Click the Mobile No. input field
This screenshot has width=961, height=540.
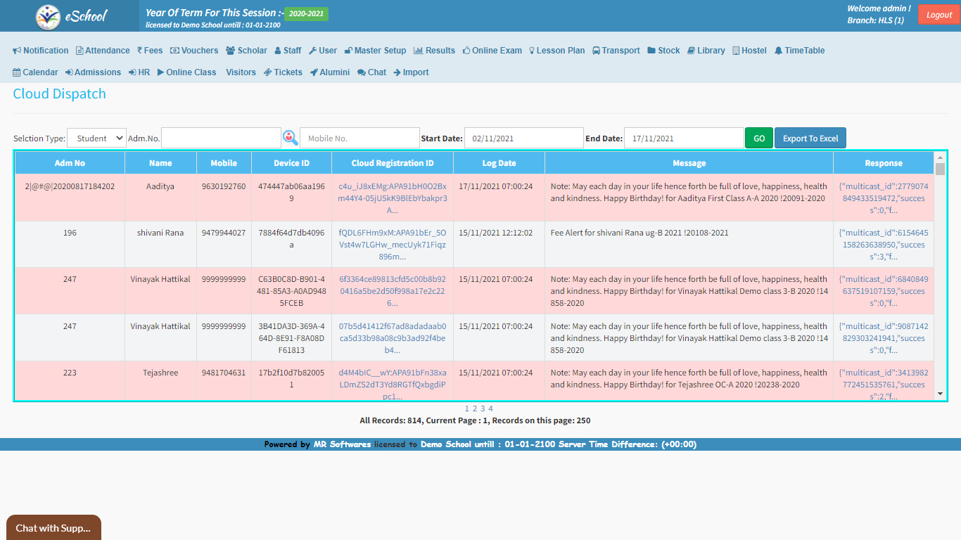[x=359, y=139]
